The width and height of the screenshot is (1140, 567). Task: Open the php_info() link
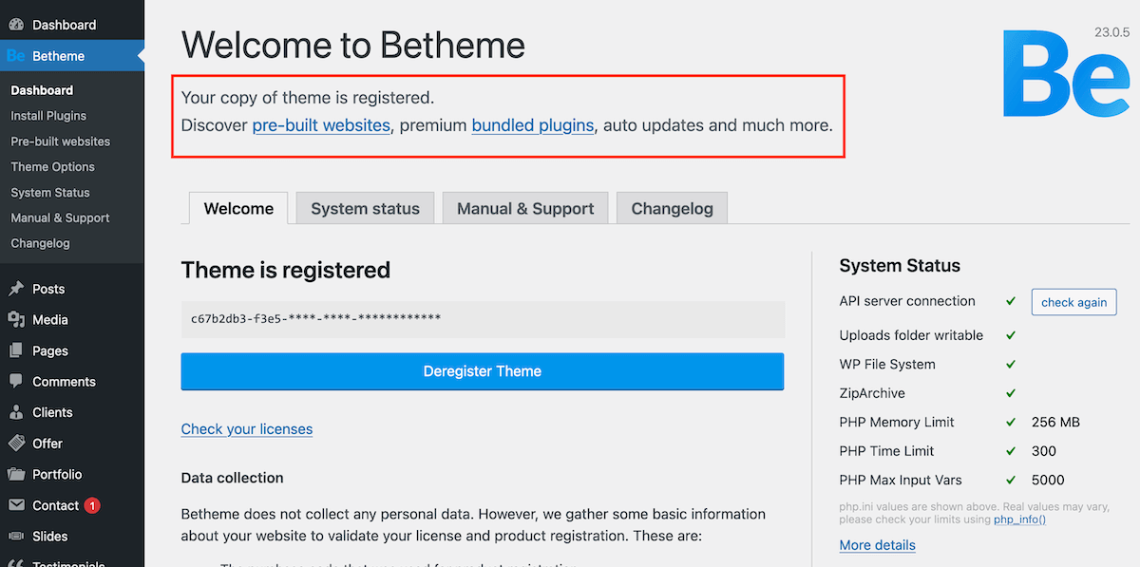1019,520
